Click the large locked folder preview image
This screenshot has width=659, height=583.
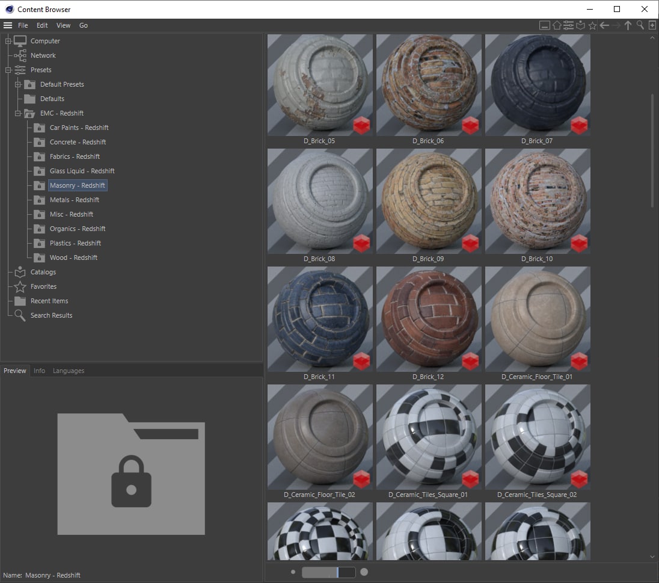131,474
